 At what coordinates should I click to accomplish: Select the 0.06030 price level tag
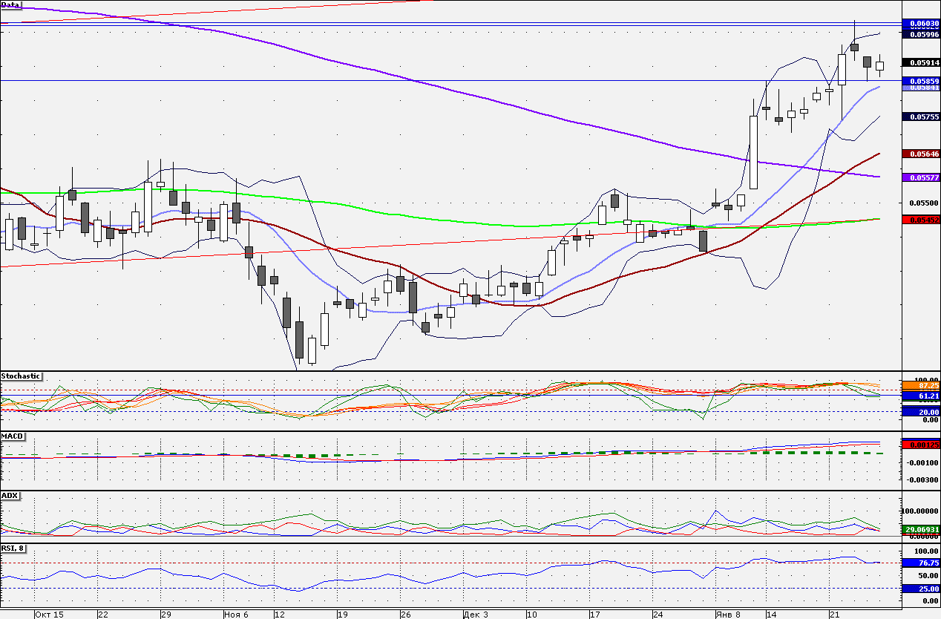click(920, 24)
